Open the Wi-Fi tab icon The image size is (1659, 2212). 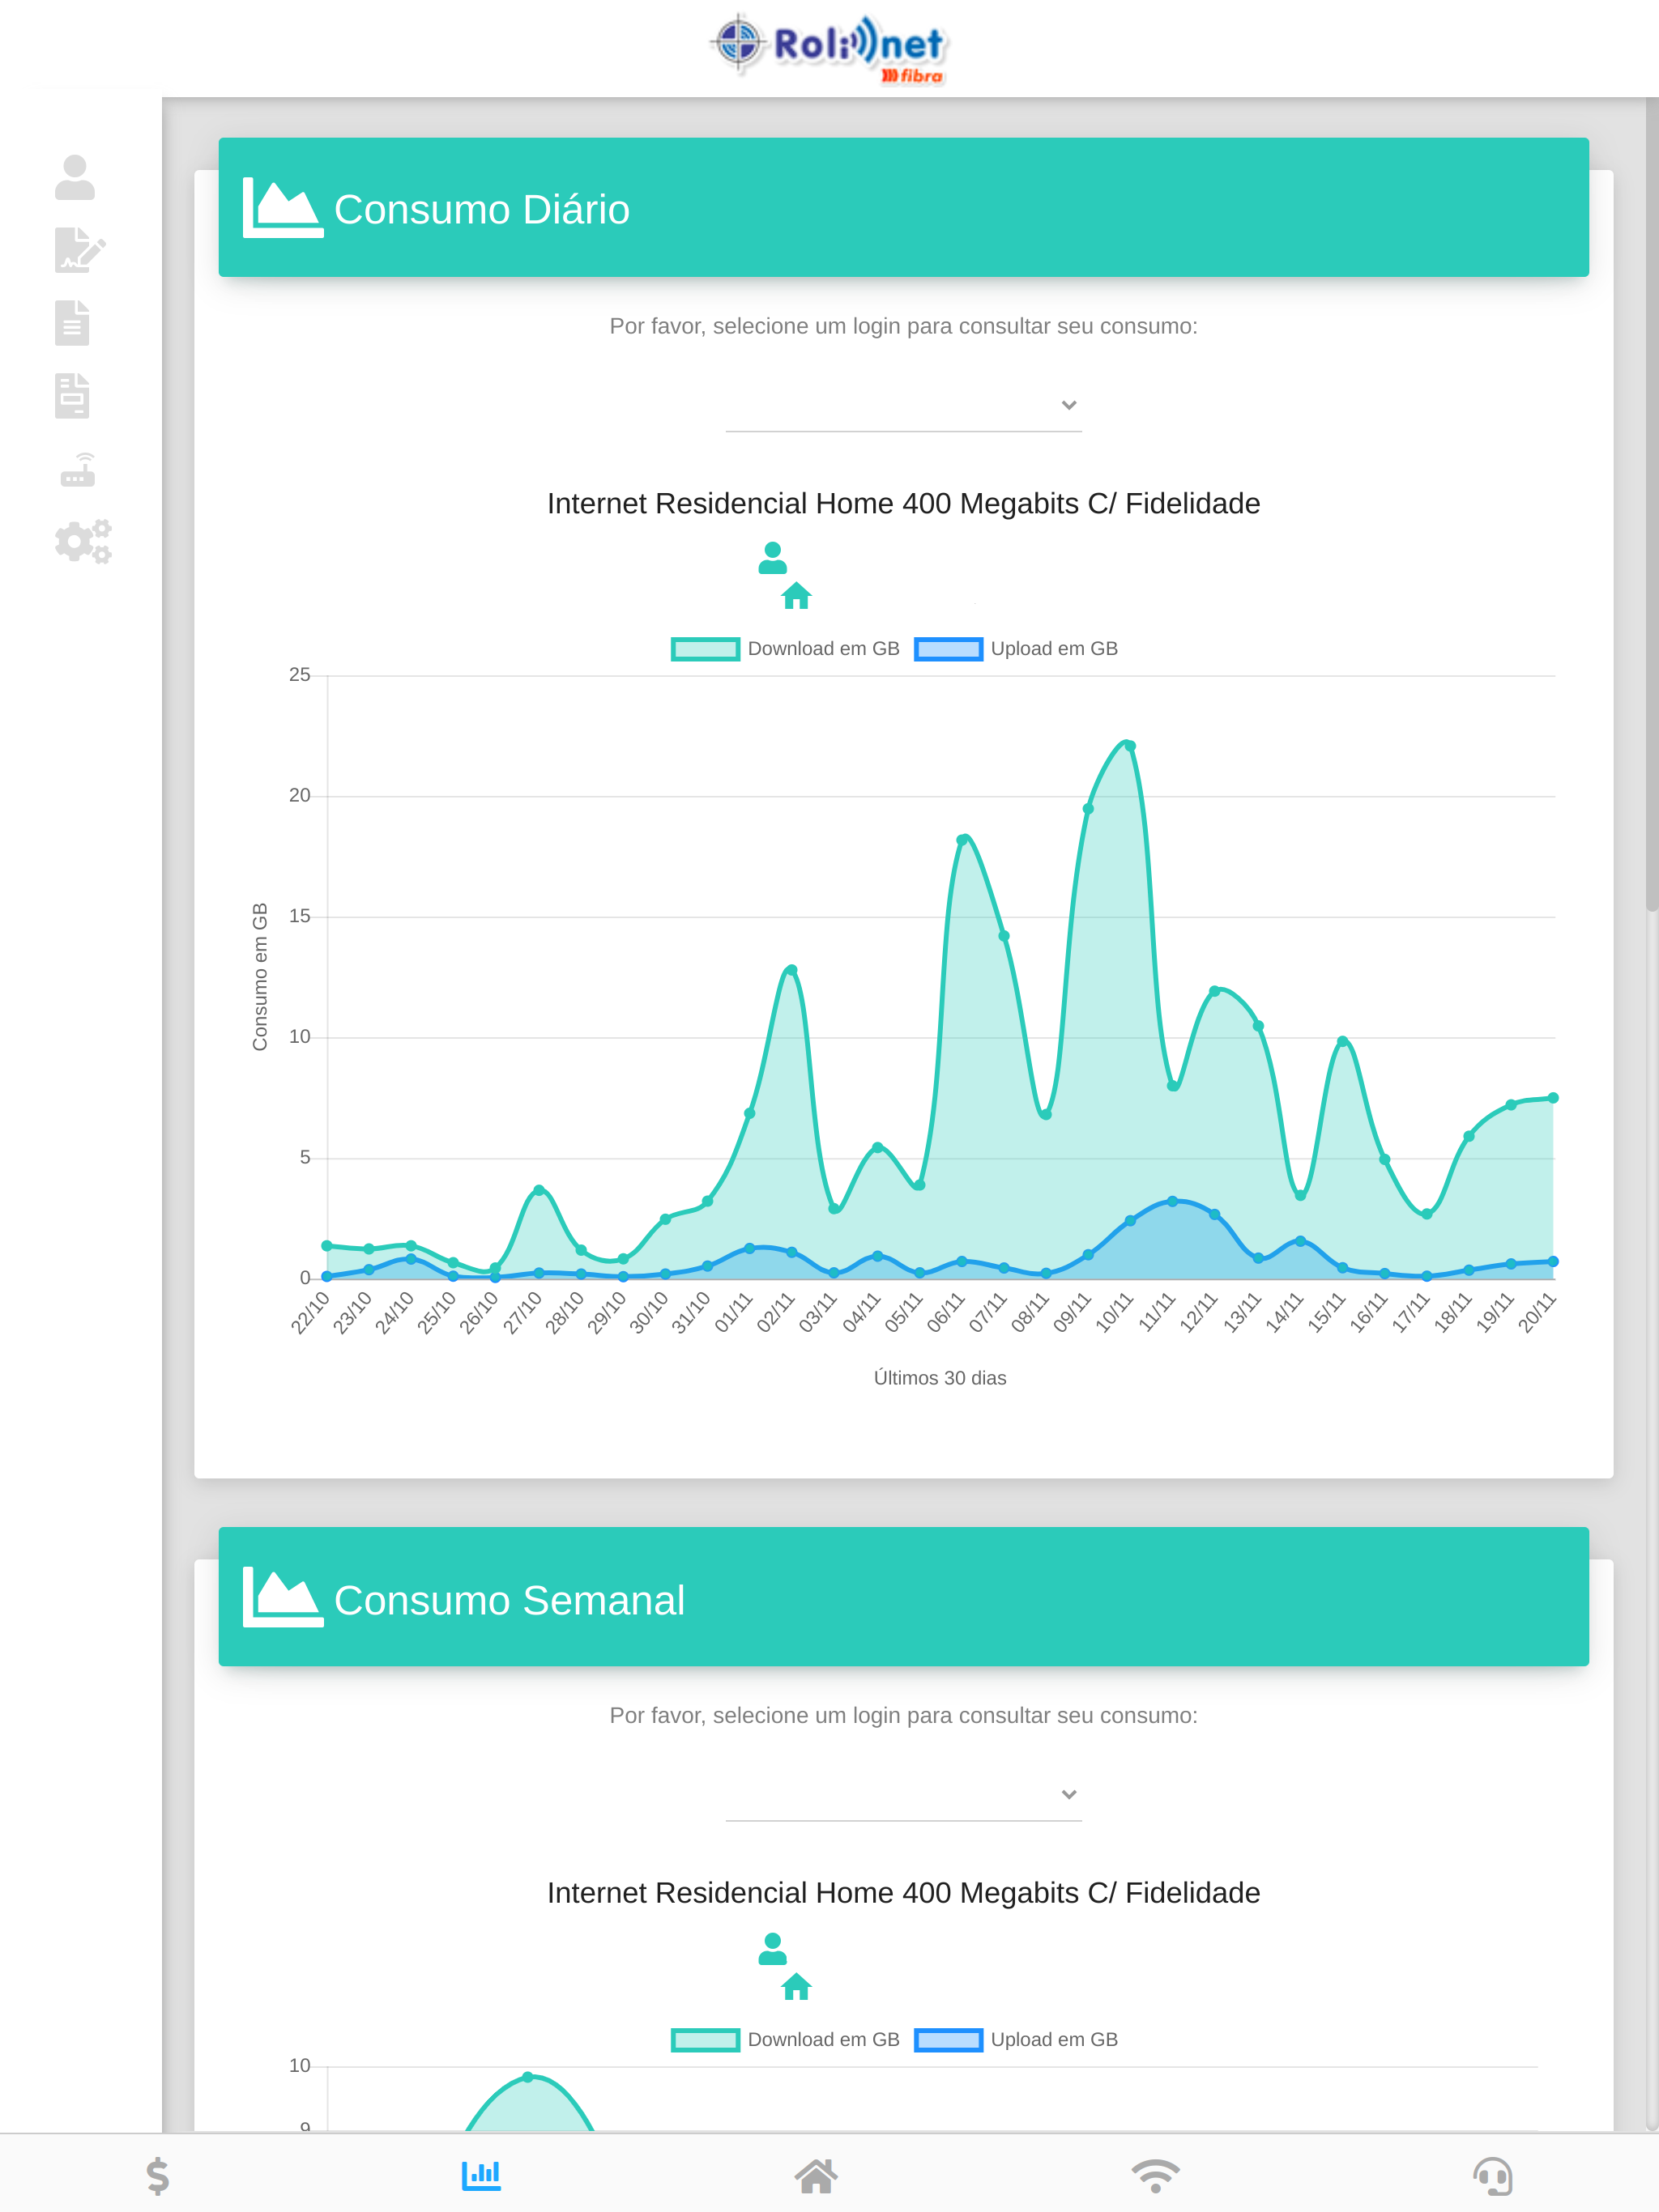[x=1156, y=2176]
